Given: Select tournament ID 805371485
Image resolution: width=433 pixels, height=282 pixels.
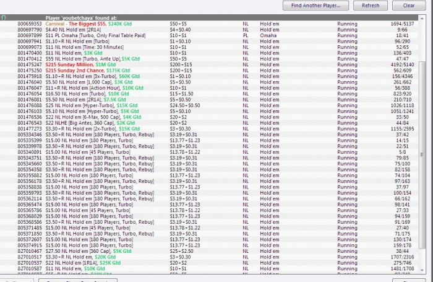Looking at the screenshot, I should click(209, 227).
